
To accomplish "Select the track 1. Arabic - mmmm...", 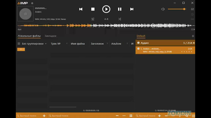I will click(165, 50).
